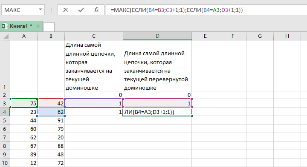Select column F header
This screenshot has height=167, width=307.
pyautogui.click(x=233, y=36)
